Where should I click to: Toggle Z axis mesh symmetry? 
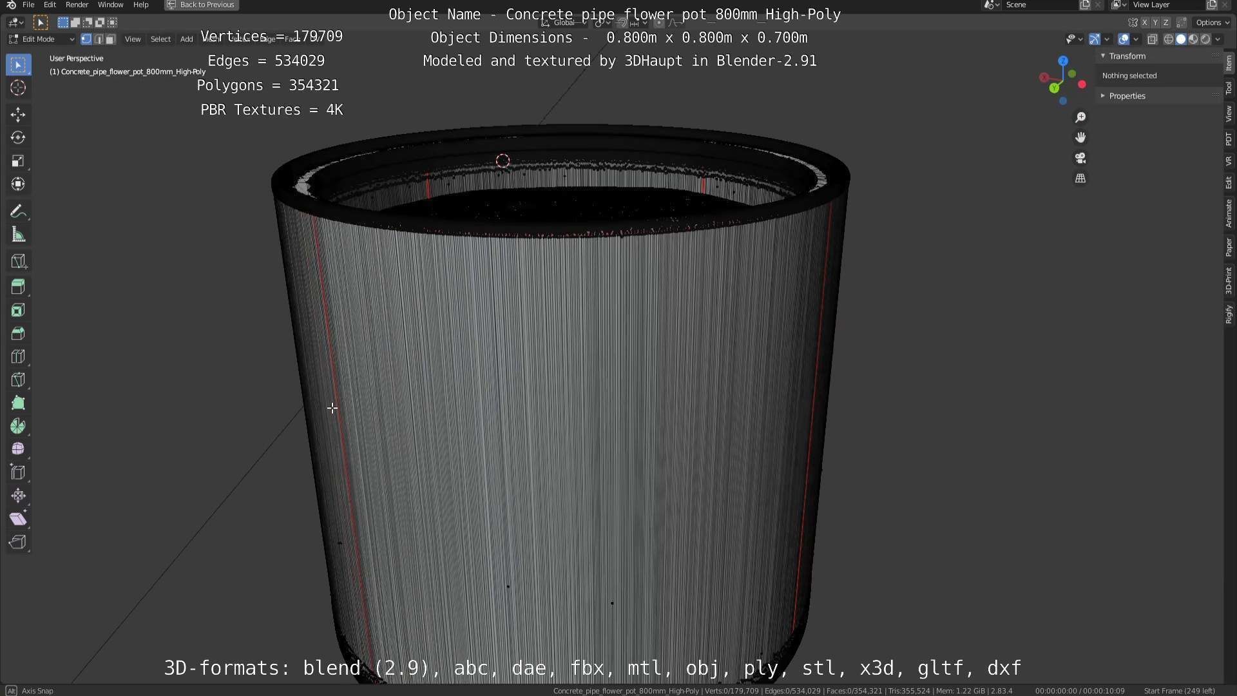coord(1165,23)
